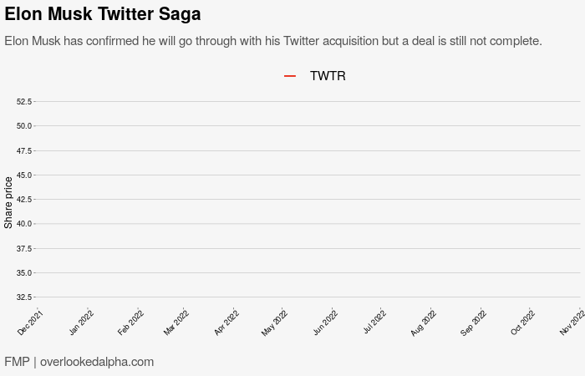The width and height of the screenshot is (585, 376).
Task: Select the Jan 2022 x-axis label
Action: [81, 323]
